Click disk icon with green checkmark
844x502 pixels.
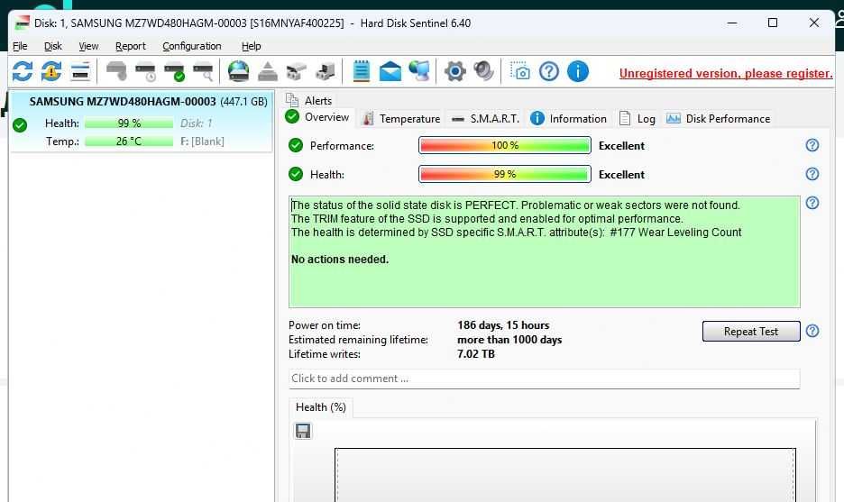174,71
